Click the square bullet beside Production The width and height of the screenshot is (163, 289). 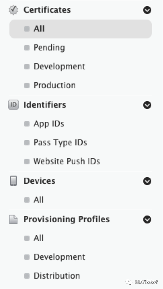pyautogui.click(x=27, y=86)
